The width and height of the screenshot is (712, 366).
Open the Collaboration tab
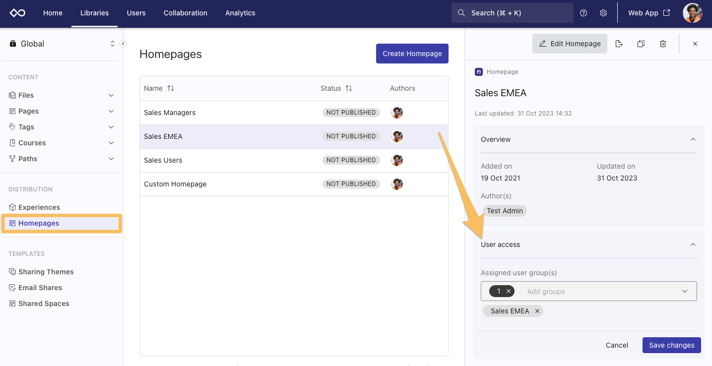(x=186, y=13)
